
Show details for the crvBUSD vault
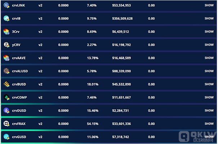coord(209,84)
